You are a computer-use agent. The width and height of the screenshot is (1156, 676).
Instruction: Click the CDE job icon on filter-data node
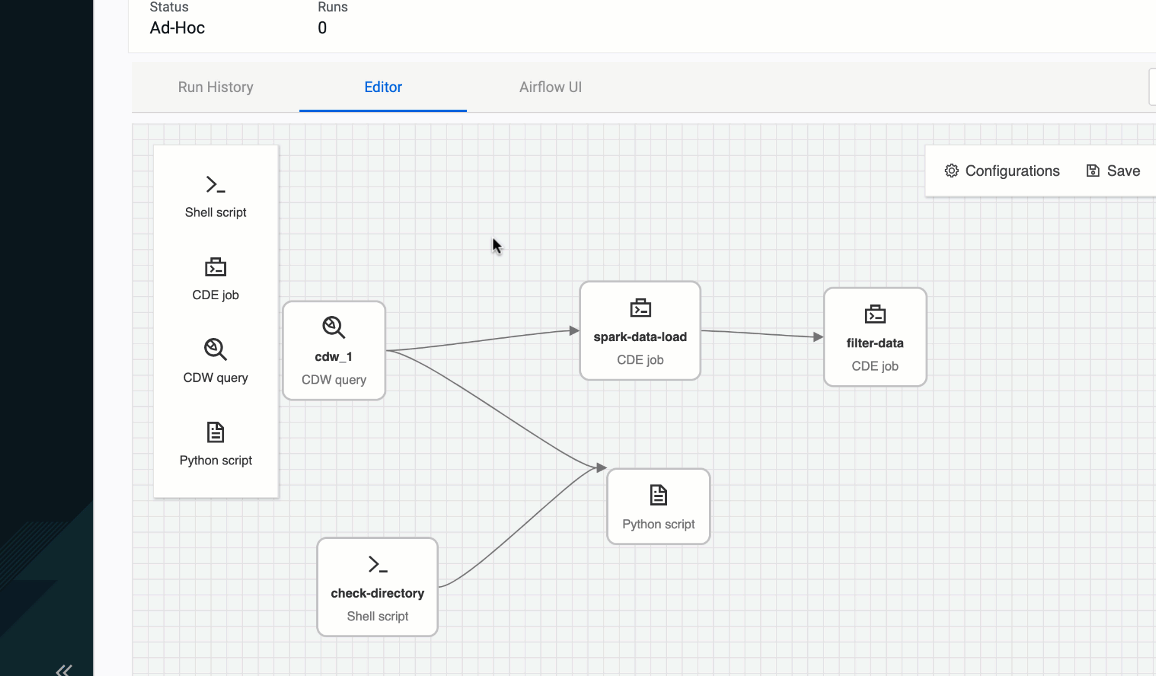click(875, 314)
